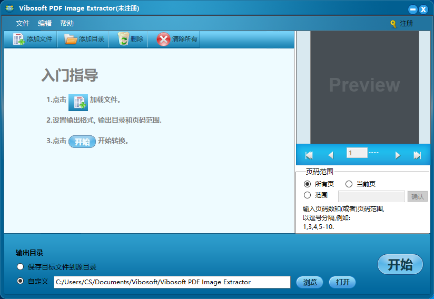Click the Preview pane area

364,87
